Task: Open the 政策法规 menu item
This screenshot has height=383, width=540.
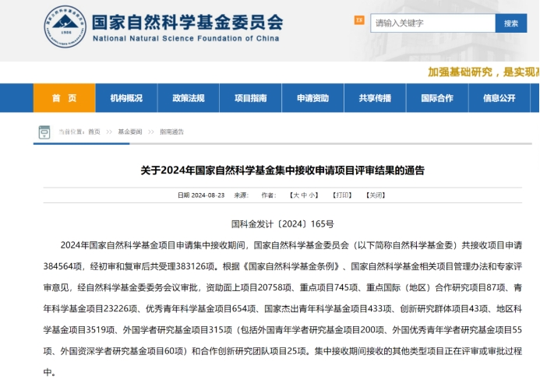Action: (x=189, y=98)
